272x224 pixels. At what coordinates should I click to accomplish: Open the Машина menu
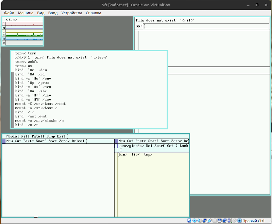(x=26, y=13)
